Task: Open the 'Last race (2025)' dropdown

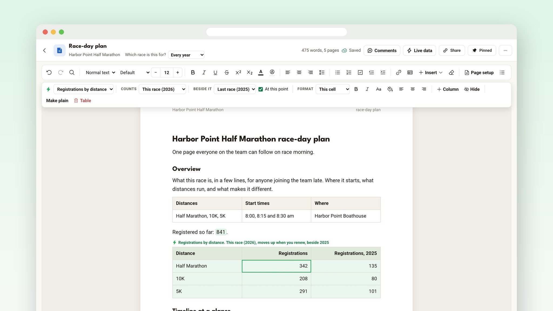Action: point(235,89)
